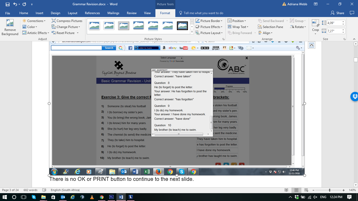
Task: Open the Picture Layout dropdown
Action: tap(209, 33)
